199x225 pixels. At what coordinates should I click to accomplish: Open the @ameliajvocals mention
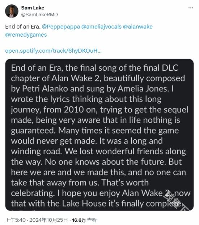point(101,27)
